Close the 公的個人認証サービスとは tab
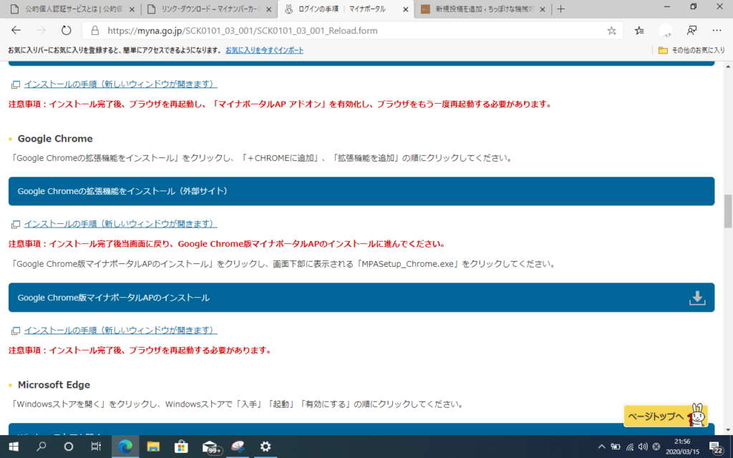Screen dimensions: 733x458 coord(132,9)
